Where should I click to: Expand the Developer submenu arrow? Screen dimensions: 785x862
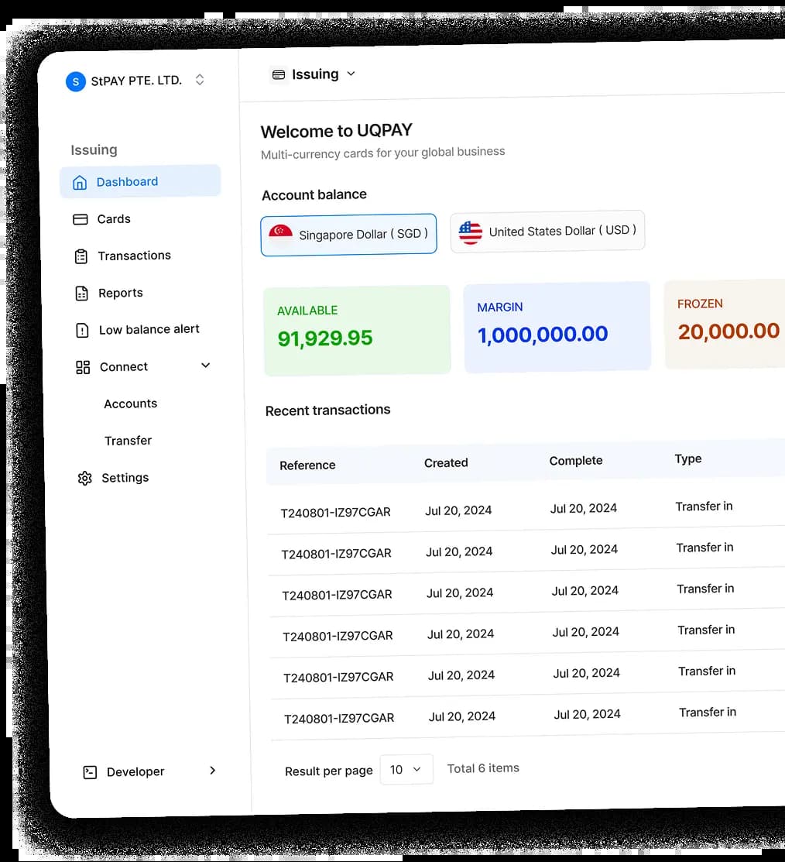click(x=213, y=771)
